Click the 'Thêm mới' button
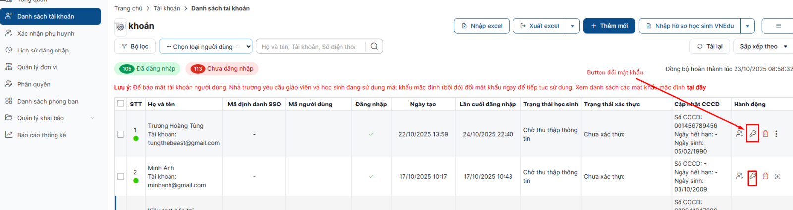The image size is (793, 210). tap(609, 26)
